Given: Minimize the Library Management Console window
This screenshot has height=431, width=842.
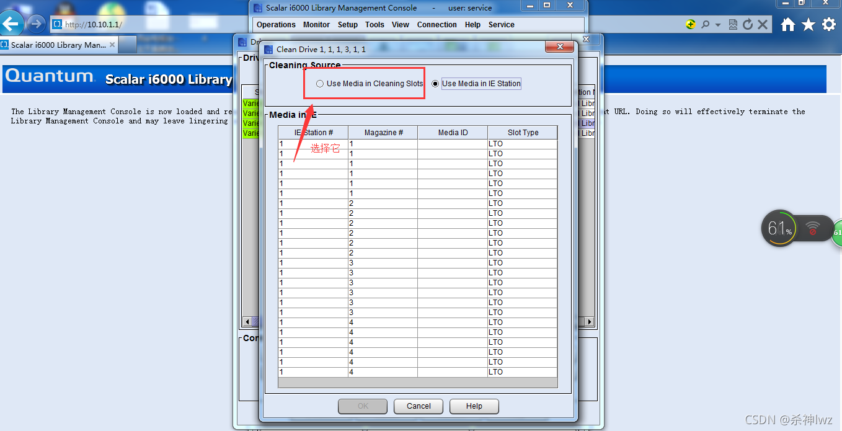Looking at the screenshot, I should (530, 6).
